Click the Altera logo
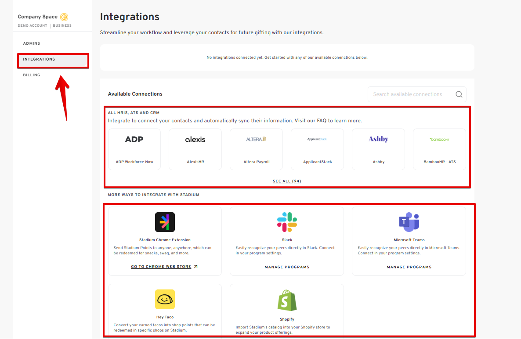This screenshot has width=521, height=339. (257, 139)
